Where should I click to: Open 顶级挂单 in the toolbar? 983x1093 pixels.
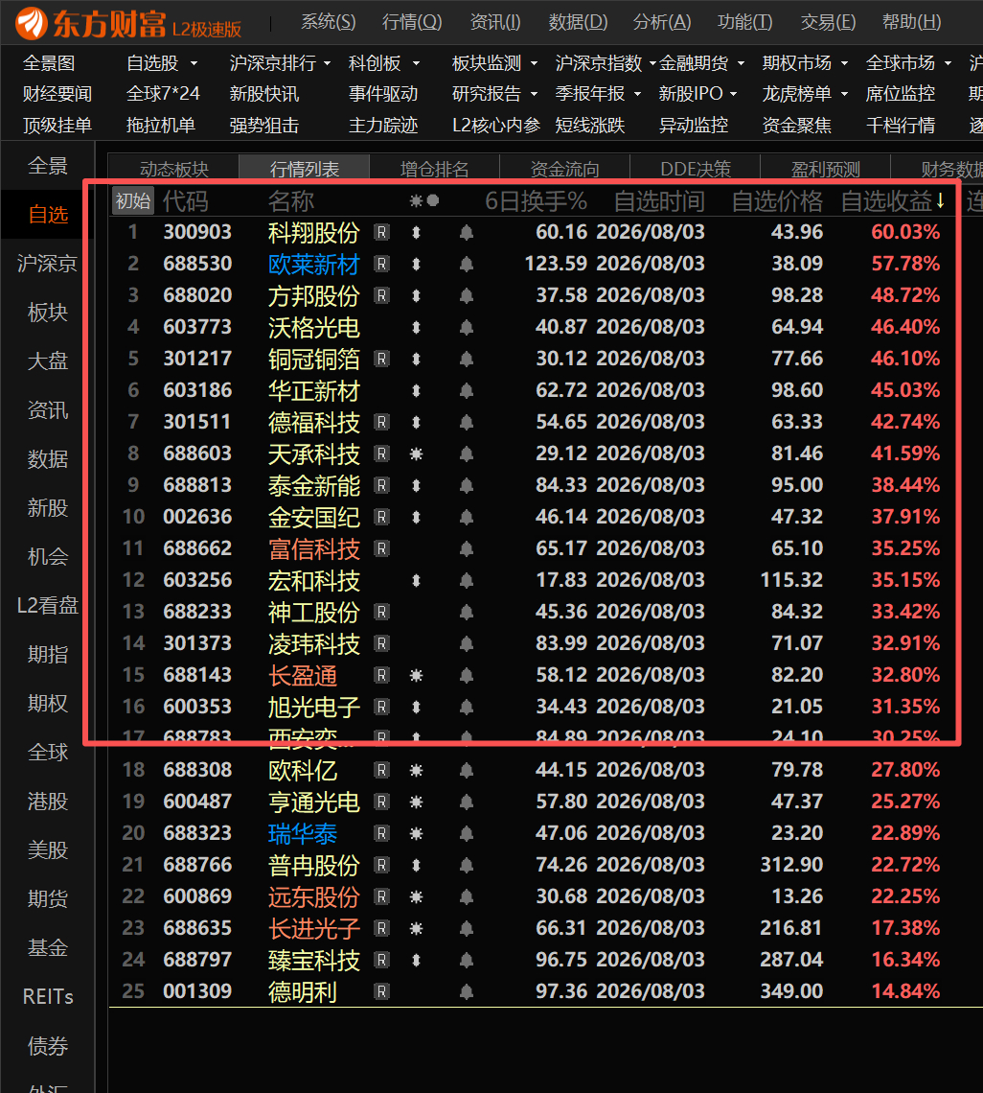point(57,126)
